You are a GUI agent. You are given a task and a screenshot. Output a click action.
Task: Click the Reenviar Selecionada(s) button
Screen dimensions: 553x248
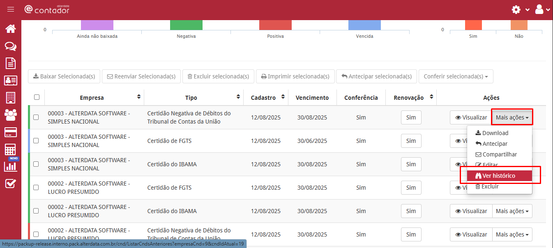(x=141, y=76)
